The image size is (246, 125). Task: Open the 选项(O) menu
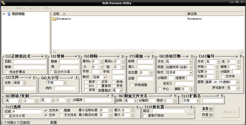click(34, 8)
